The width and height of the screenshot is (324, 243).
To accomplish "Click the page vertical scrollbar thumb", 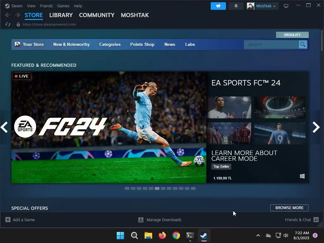I will tap(322, 40).
